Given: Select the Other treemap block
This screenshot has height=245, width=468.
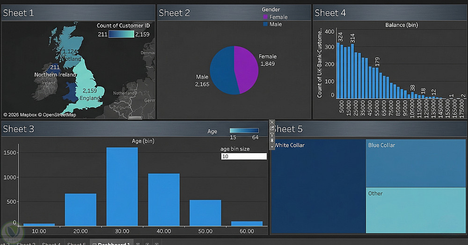Looking at the screenshot, I should click(416, 210).
